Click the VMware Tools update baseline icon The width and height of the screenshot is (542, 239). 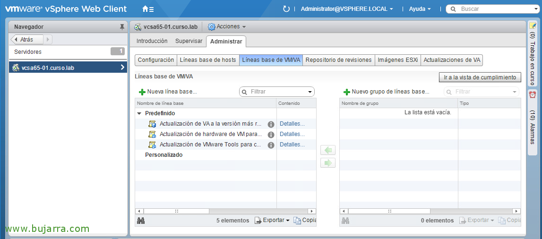pyautogui.click(x=152, y=145)
